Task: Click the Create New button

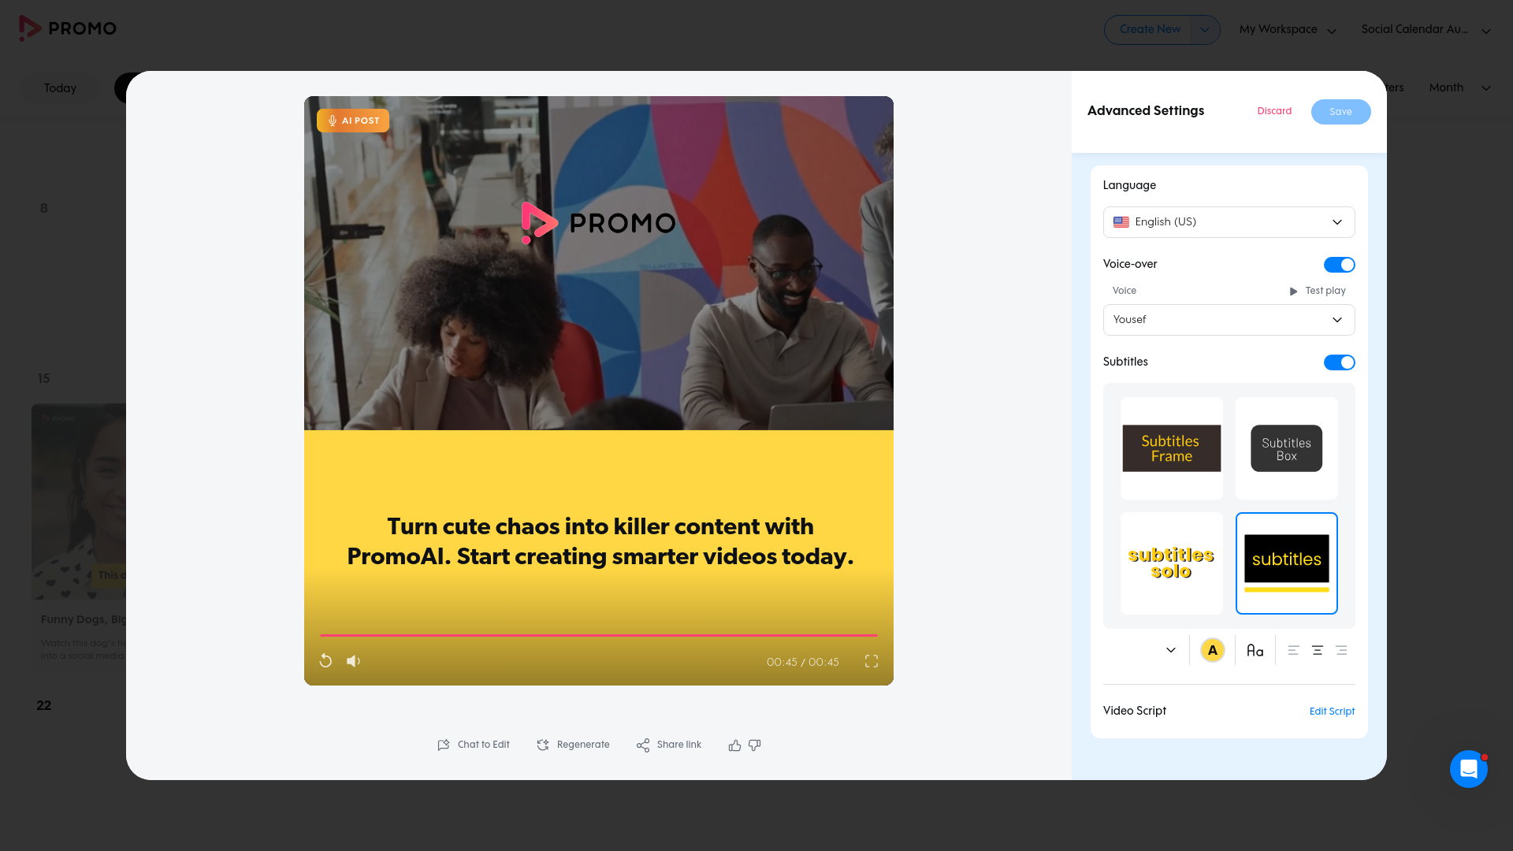Action: (1150, 30)
